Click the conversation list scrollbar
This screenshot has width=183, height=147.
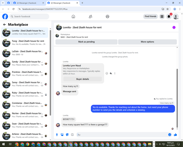pyautogui.click(x=50, y=72)
